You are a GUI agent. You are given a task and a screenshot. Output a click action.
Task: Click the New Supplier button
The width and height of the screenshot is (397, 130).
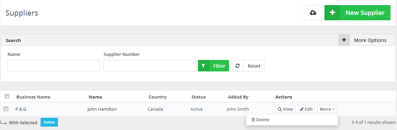pos(357,13)
